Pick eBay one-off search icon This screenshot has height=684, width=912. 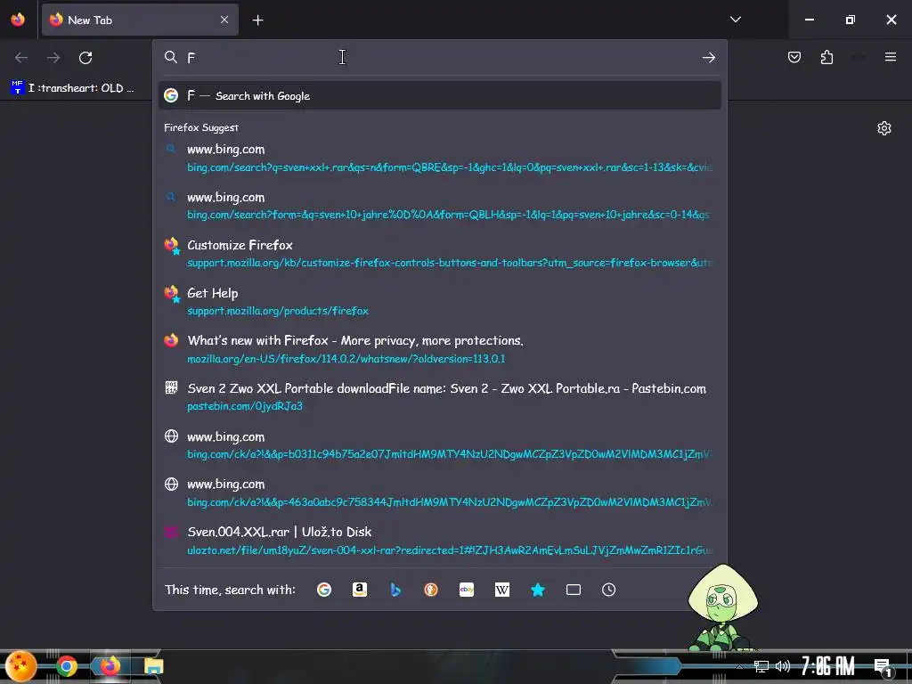point(467,590)
